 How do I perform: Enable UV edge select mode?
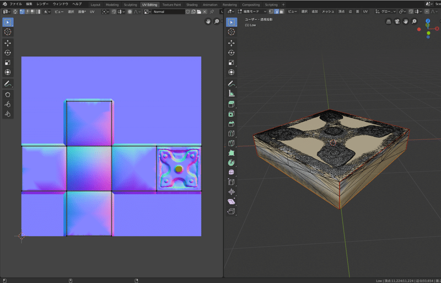[28, 12]
